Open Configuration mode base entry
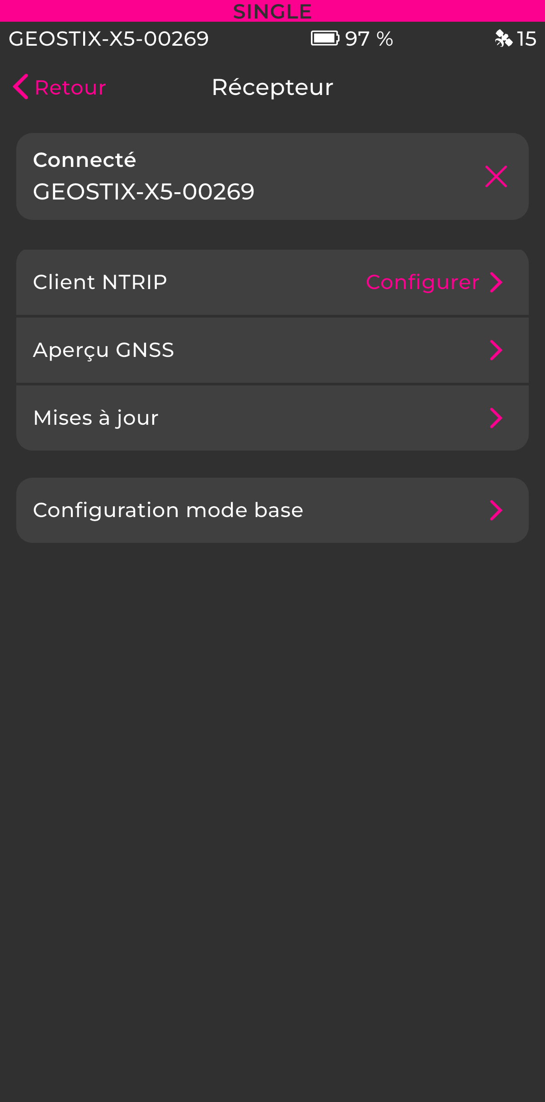 [168, 510]
